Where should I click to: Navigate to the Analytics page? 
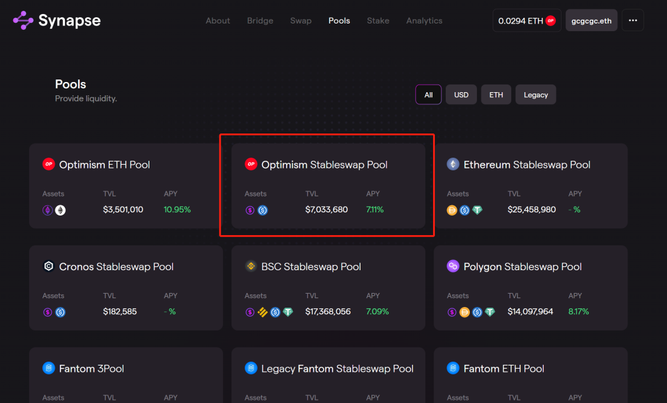(424, 20)
